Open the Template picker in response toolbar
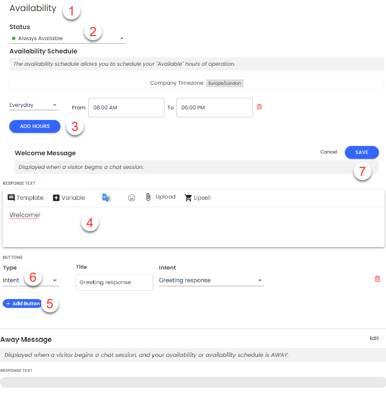Viewport: 386px width, 393px height. pyautogui.click(x=26, y=198)
